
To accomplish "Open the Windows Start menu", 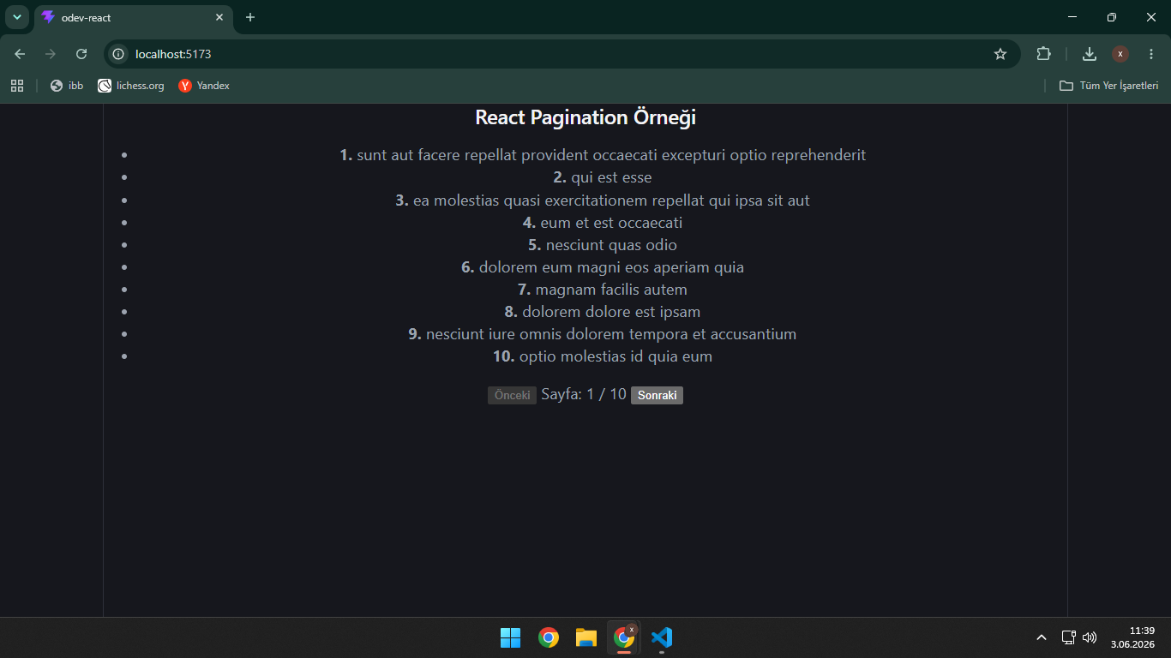I will tap(510, 637).
